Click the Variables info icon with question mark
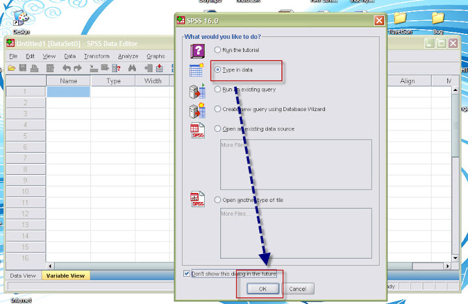Screen dimensions: 468x304 [x=116, y=68]
